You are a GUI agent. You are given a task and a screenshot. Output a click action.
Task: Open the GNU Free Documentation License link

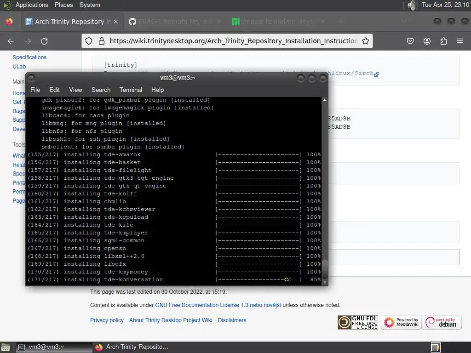[218, 305]
